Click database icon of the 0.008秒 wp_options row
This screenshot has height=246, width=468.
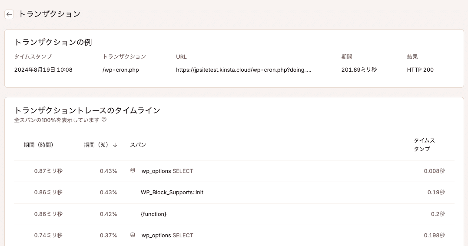(x=133, y=171)
